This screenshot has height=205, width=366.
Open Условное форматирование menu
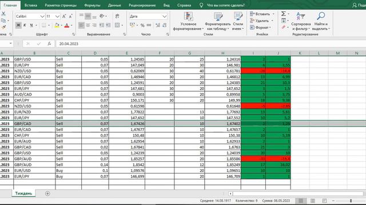(x=188, y=21)
